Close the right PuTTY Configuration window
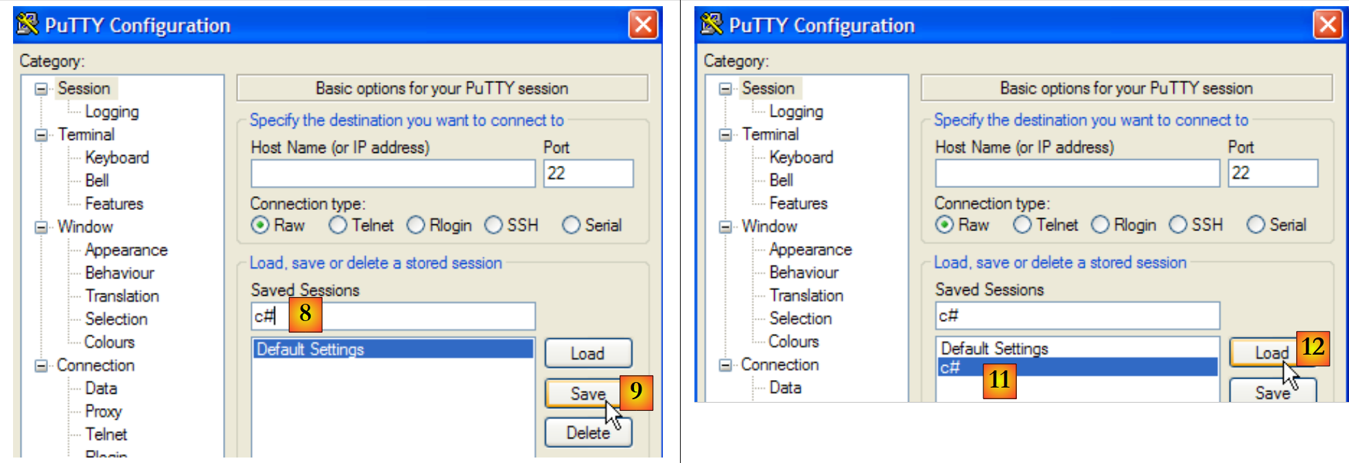Image resolution: width=1349 pixels, height=463 pixels. click(x=1327, y=25)
